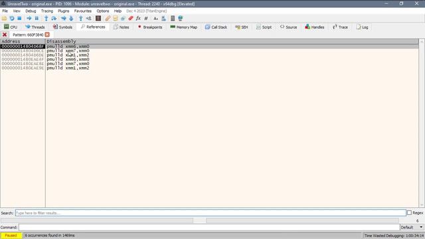Select result row 000000014804D68F
Screen dimensions: 425x239
coord(210,46)
